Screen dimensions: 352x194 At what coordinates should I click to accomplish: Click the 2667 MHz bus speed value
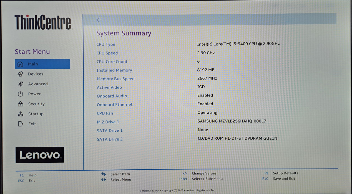pos(207,78)
